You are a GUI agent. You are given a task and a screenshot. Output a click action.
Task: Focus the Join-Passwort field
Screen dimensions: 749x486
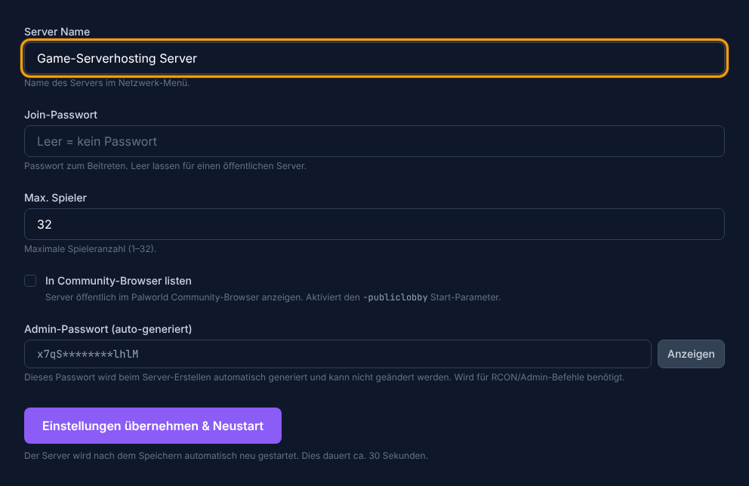point(374,141)
